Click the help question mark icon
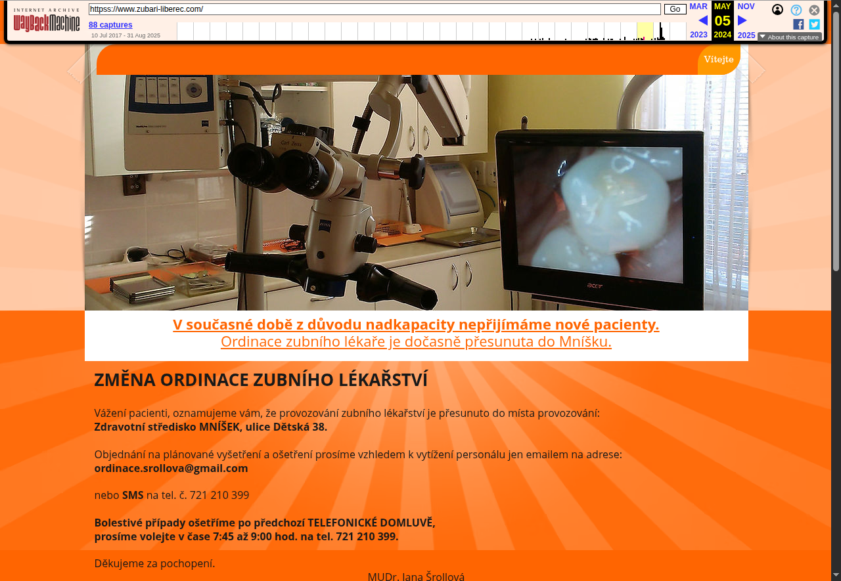The width and height of the screenshot is (841, 581). point(796,10)
